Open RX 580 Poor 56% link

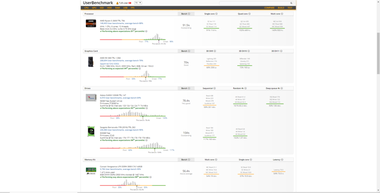pos(133,79)
